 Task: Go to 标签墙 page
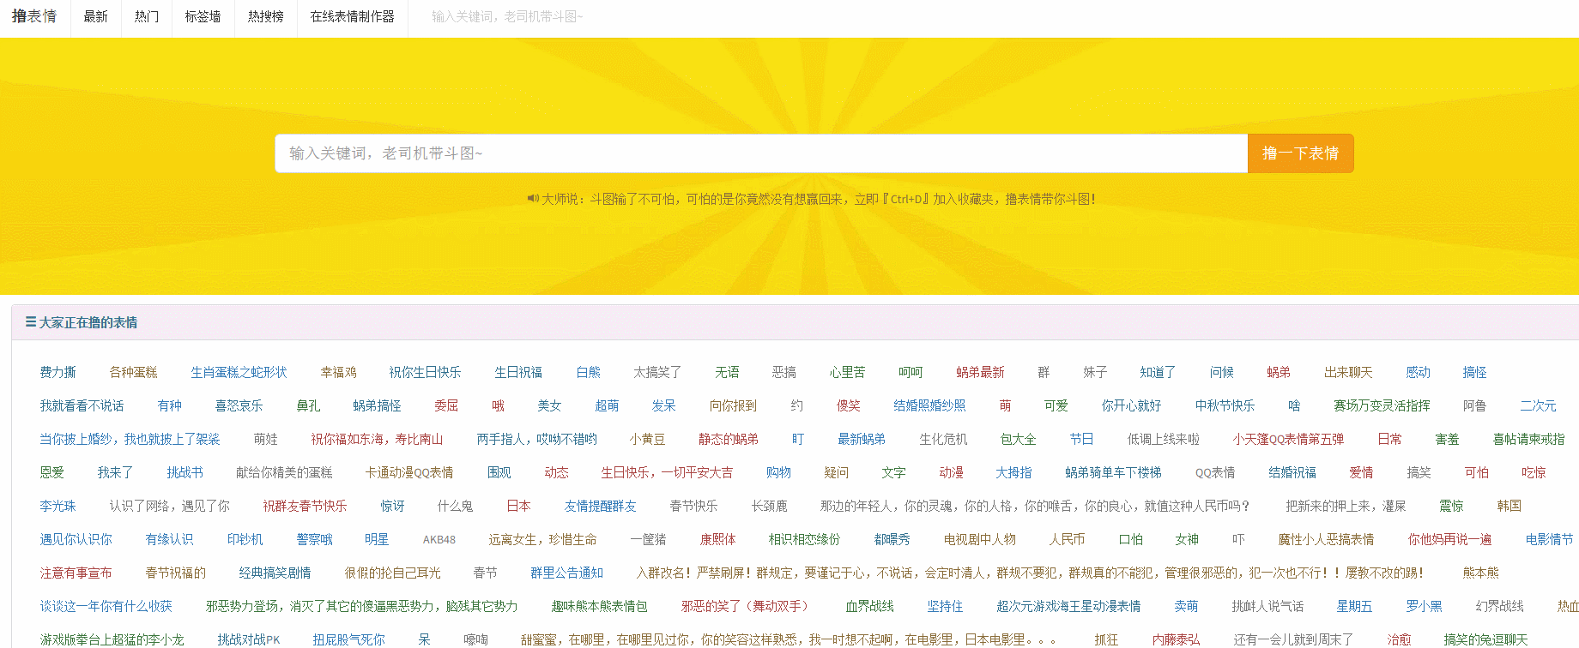203,16
